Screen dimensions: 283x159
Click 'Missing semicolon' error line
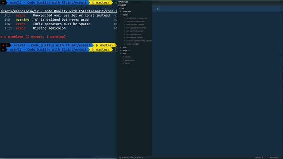click(x=49, y=28)
